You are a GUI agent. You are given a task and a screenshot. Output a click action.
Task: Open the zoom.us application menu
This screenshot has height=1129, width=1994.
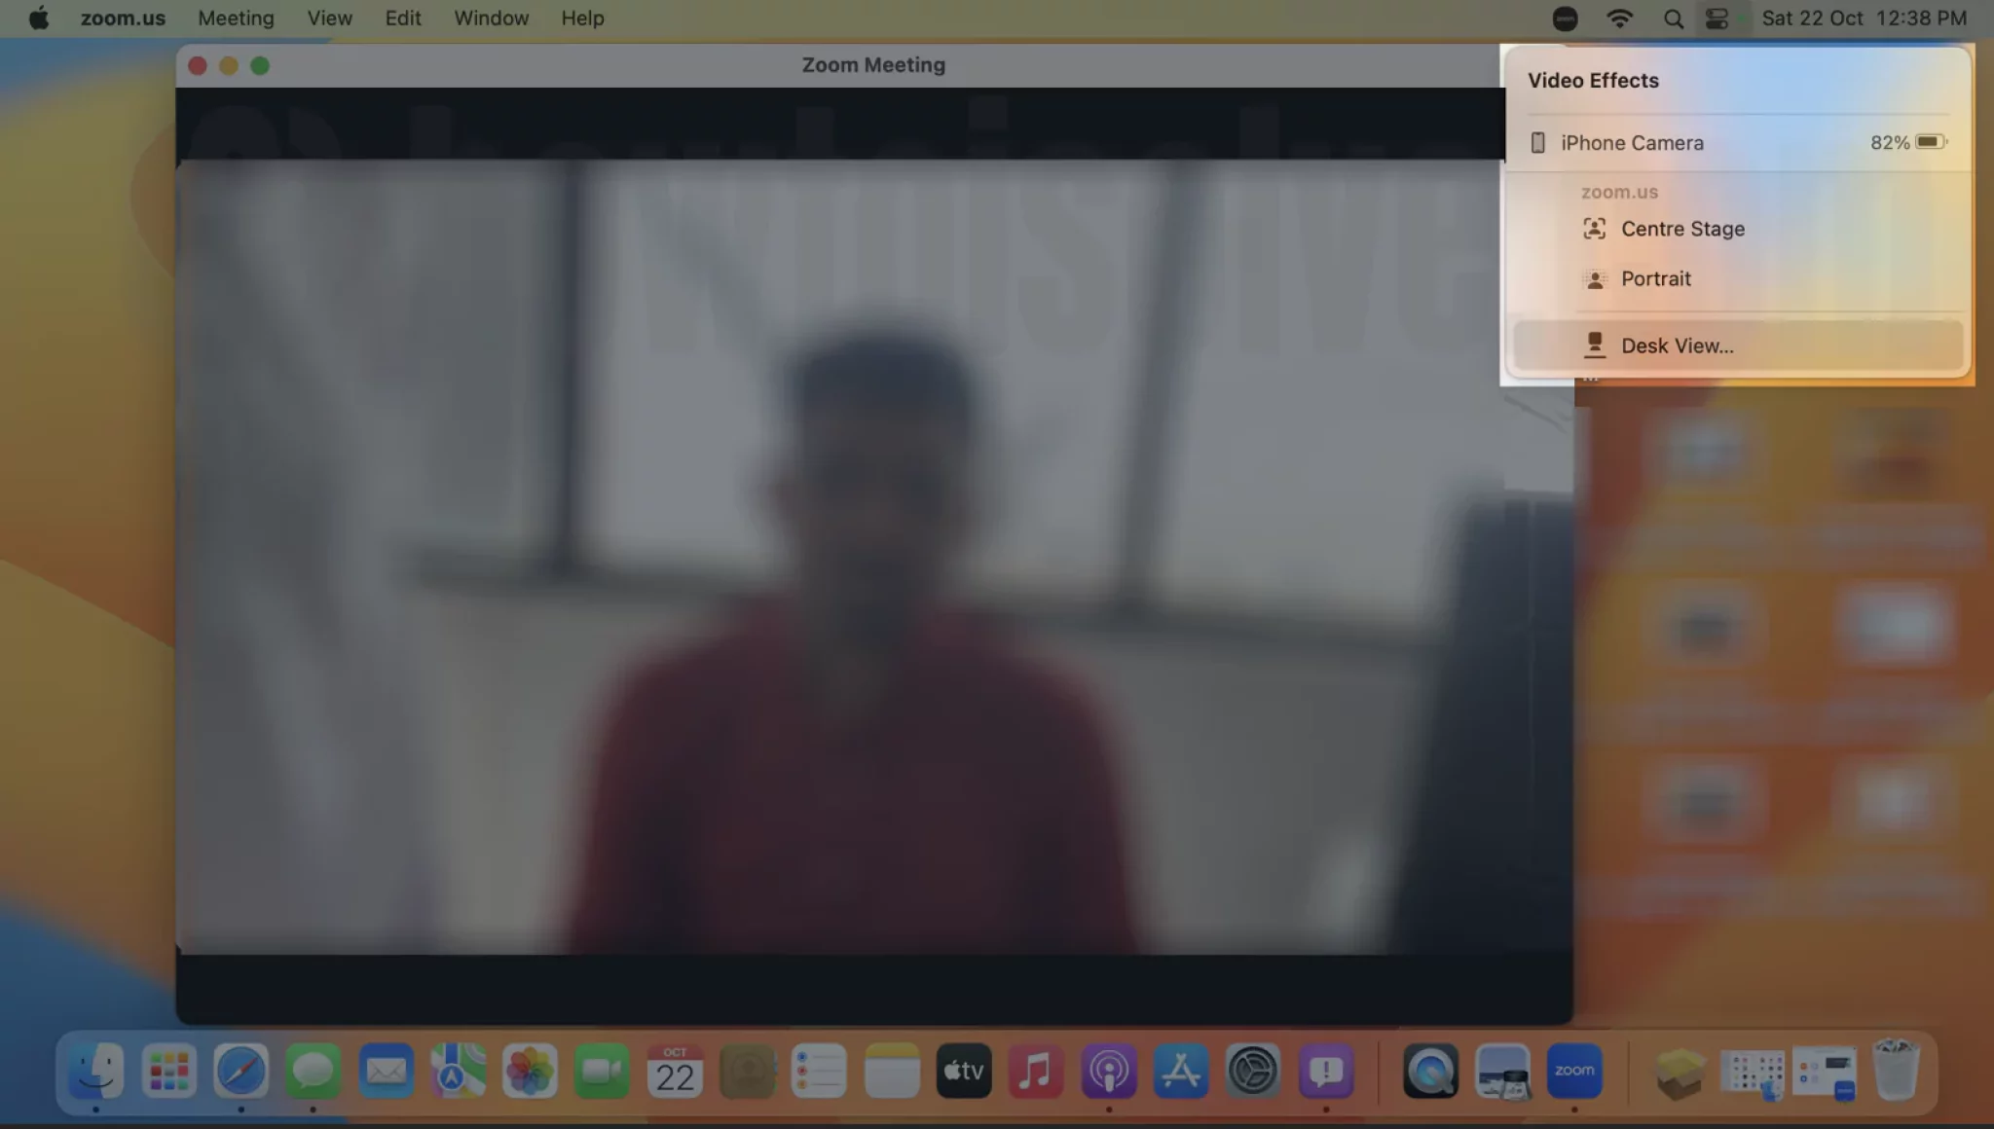[x=123, y=18]
